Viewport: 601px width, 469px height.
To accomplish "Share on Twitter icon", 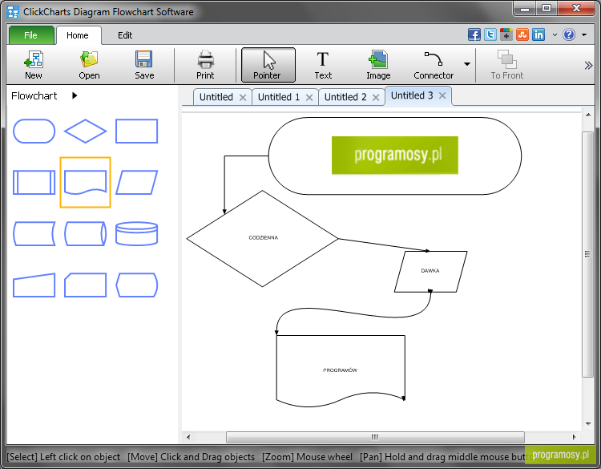I will [490, 35].
